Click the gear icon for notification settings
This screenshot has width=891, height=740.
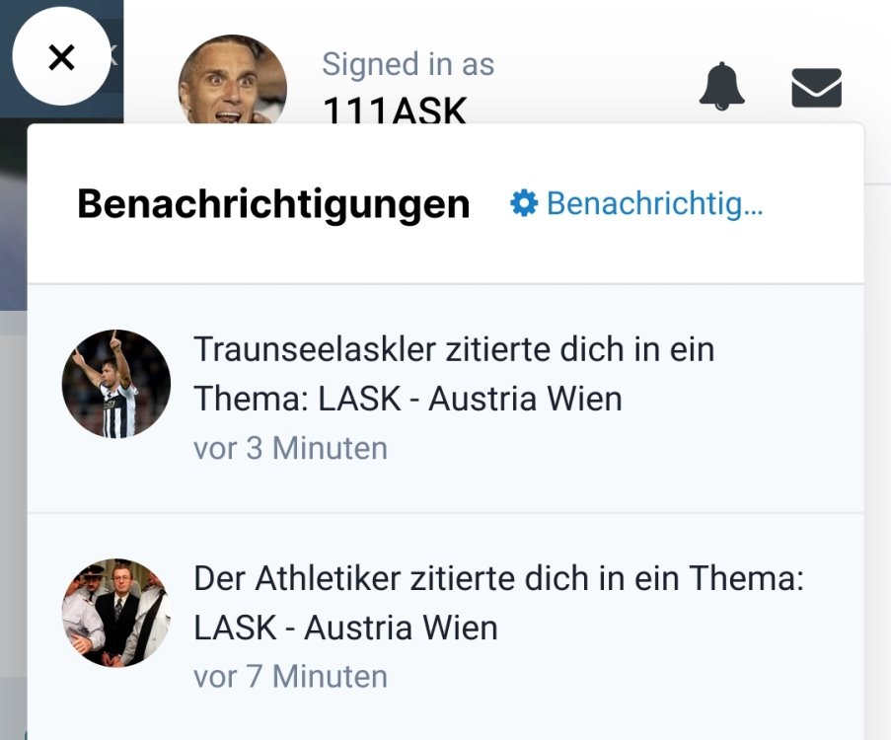pyautogui.click(x=523, y=203)
